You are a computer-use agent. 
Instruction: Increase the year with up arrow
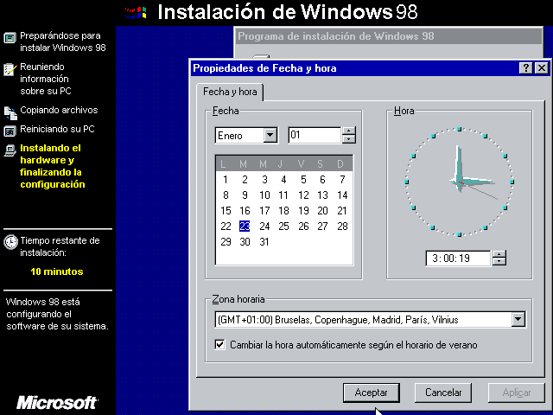point(348,131)
